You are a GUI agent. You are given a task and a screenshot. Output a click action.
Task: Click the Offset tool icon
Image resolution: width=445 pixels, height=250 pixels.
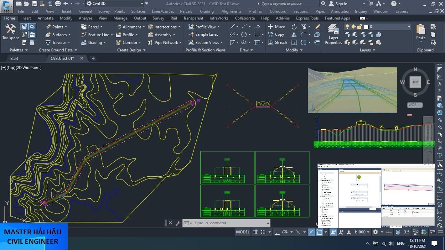(317, 42)
